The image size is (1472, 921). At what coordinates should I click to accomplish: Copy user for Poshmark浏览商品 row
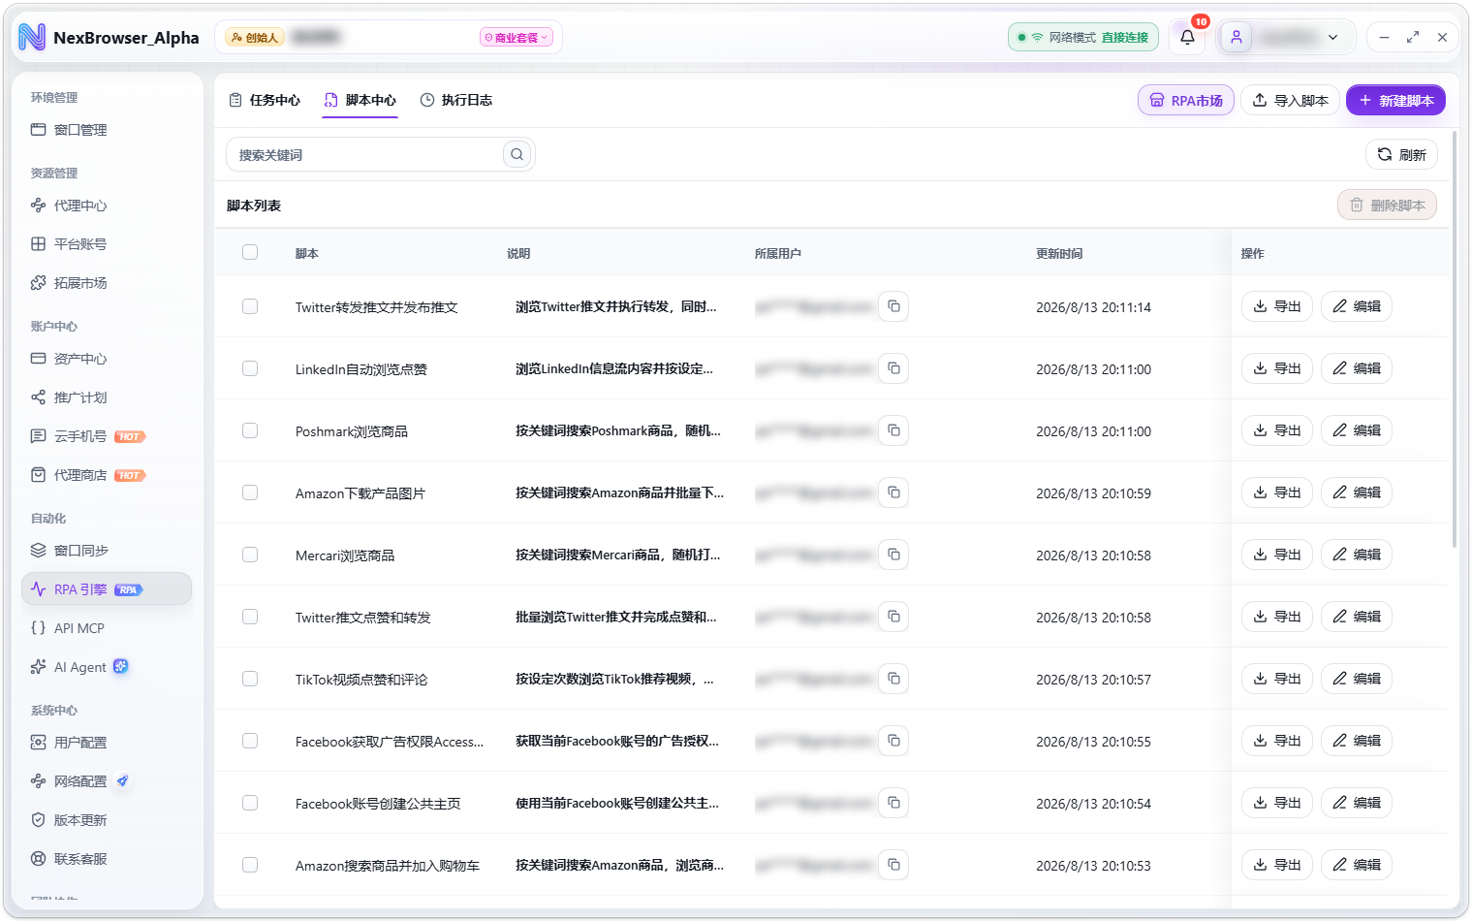893,430
